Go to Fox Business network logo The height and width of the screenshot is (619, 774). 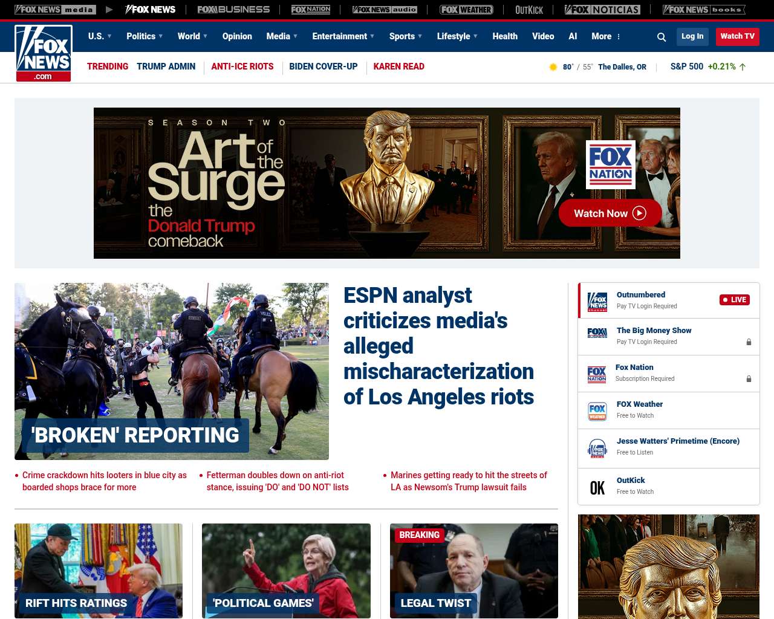(x=233, y=10)
